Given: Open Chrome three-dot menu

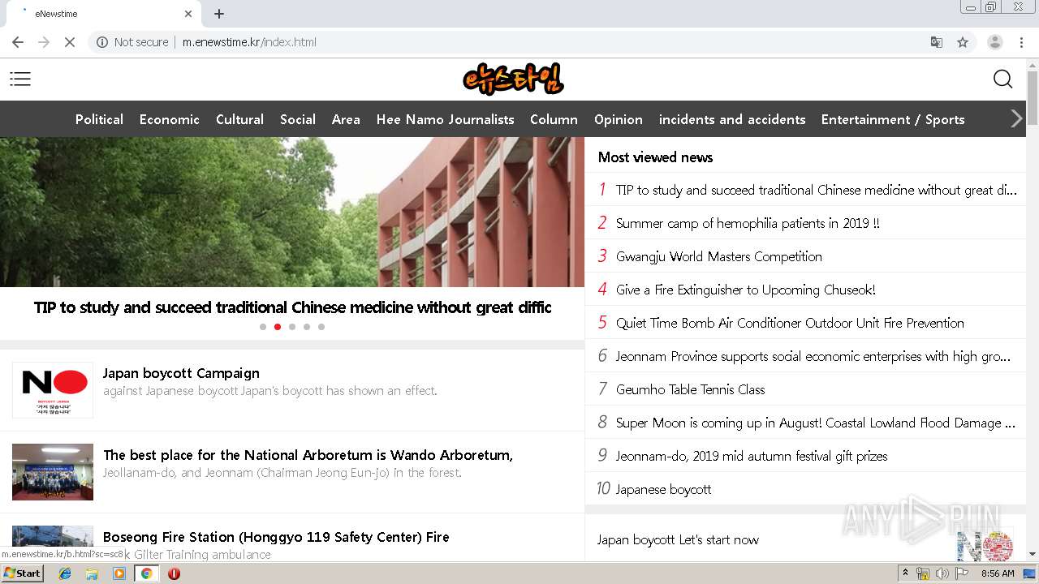Looking at the screenshot, I should pyautogui.click(x=1022, y=42).
